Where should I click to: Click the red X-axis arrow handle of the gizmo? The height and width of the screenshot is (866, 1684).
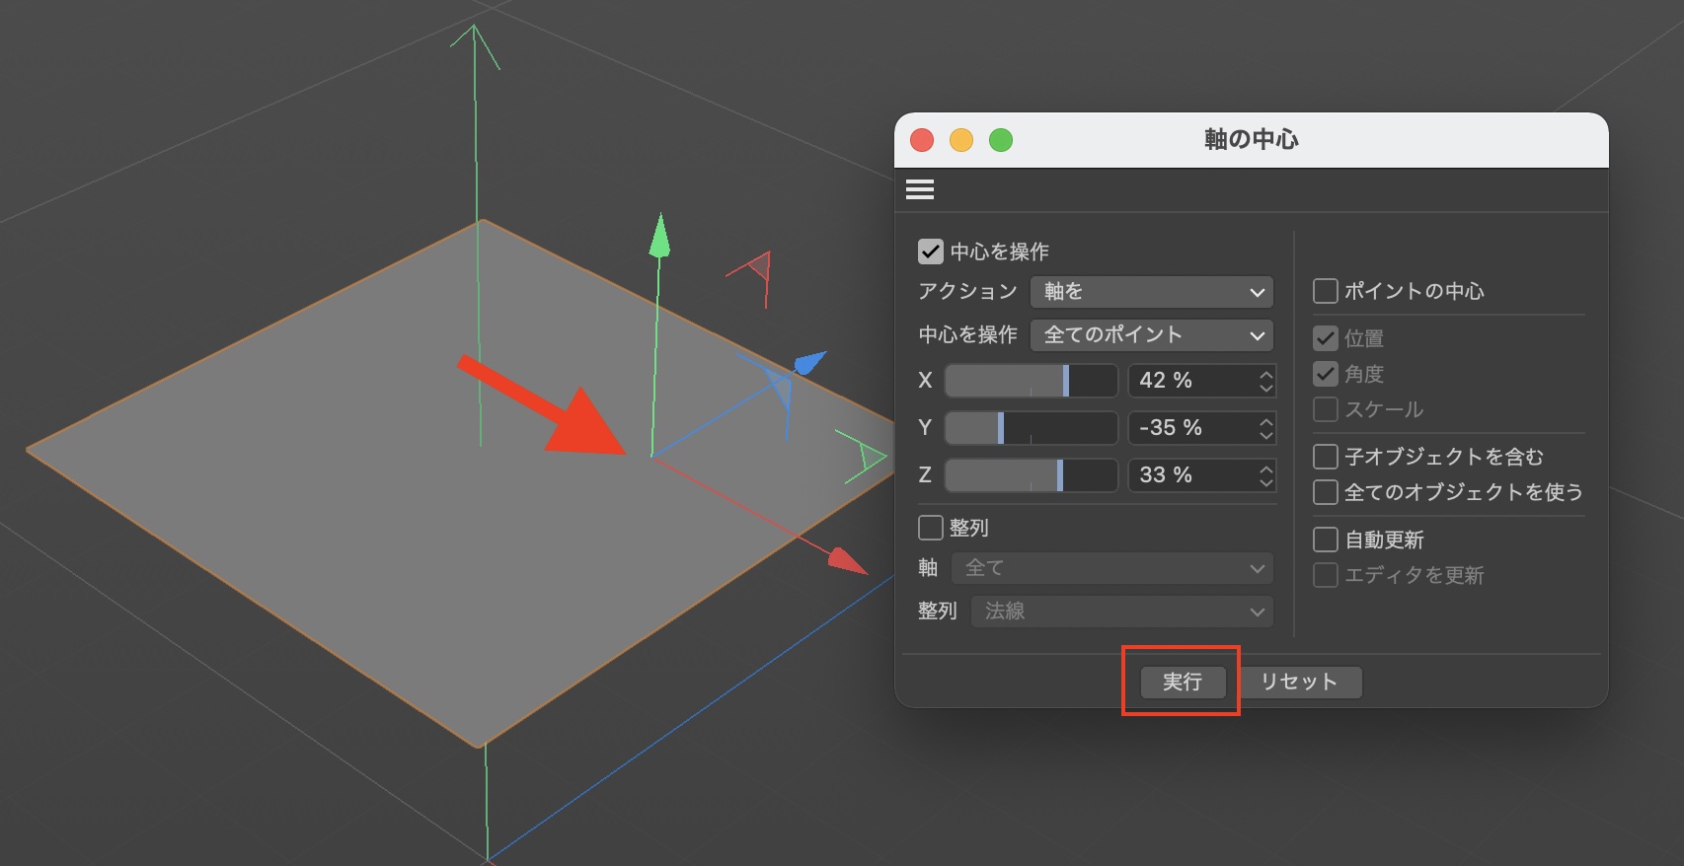(846, 560)
